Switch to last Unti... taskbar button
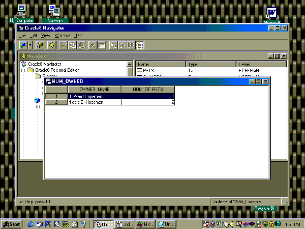The image size is (305, 229). (x=166, y=224)
